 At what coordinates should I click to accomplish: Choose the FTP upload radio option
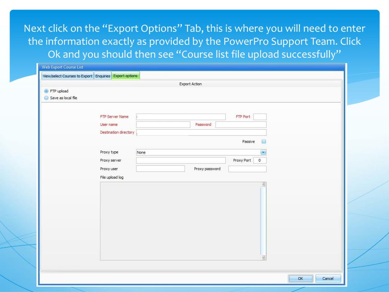click(46, 91)
